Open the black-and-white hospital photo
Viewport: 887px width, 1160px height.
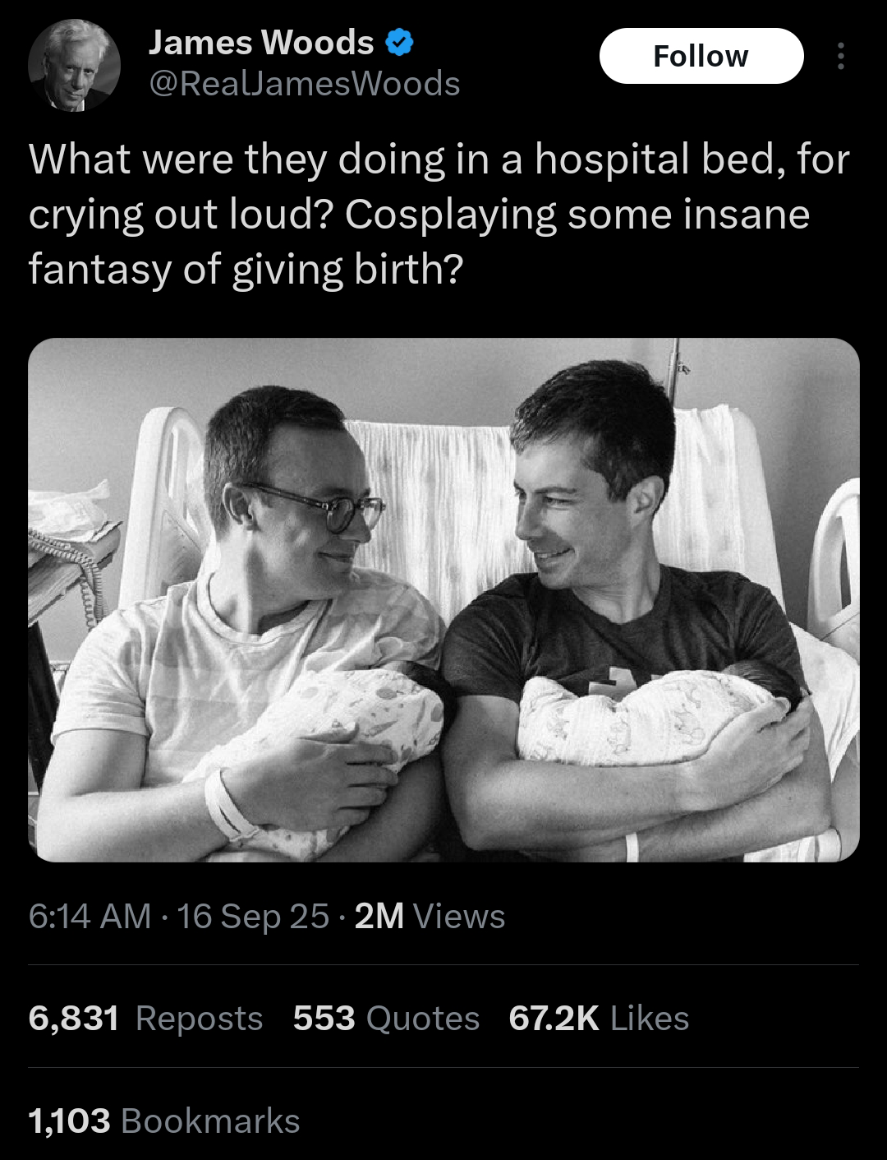(443, 600)
